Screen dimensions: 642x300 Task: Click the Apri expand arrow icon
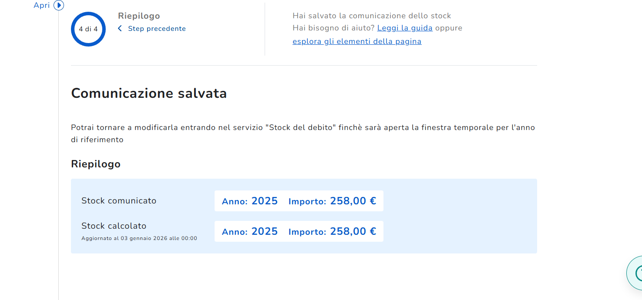coord(59,6)
